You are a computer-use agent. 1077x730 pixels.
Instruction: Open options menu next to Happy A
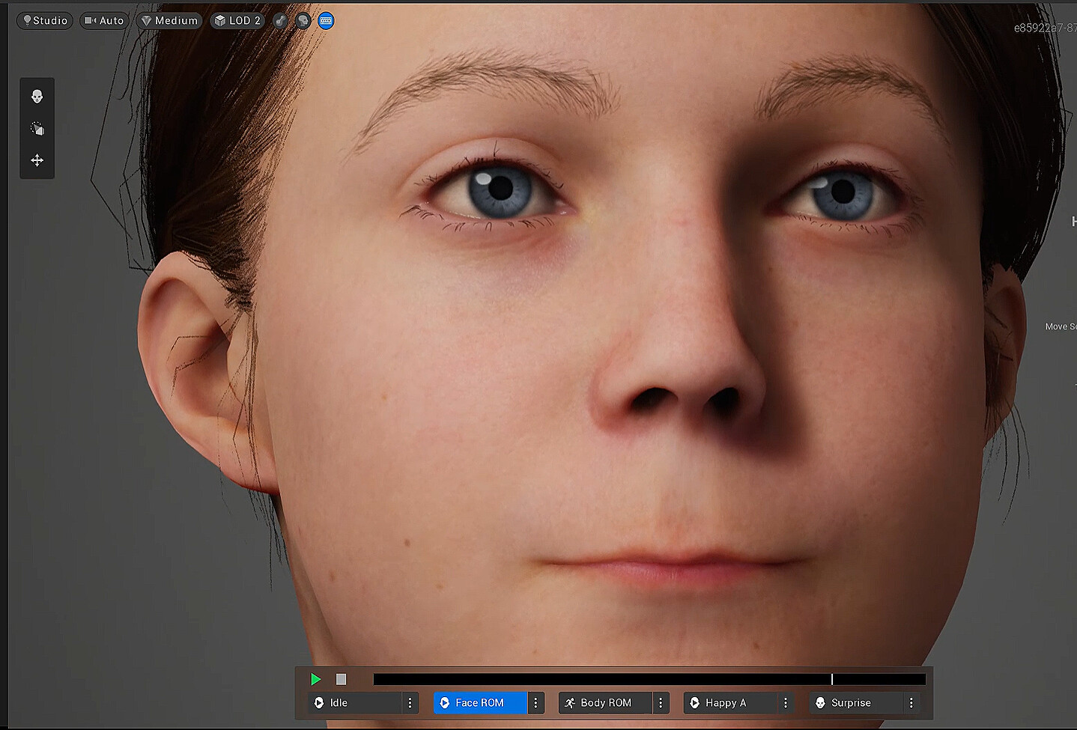coord(786,703)
